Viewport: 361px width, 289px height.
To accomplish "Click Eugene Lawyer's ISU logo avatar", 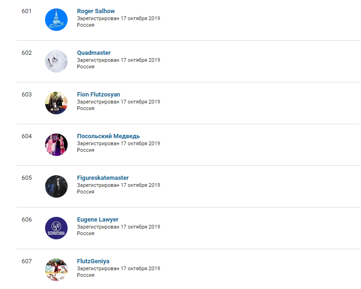I will pyautogui.click(x=56, y=228).
